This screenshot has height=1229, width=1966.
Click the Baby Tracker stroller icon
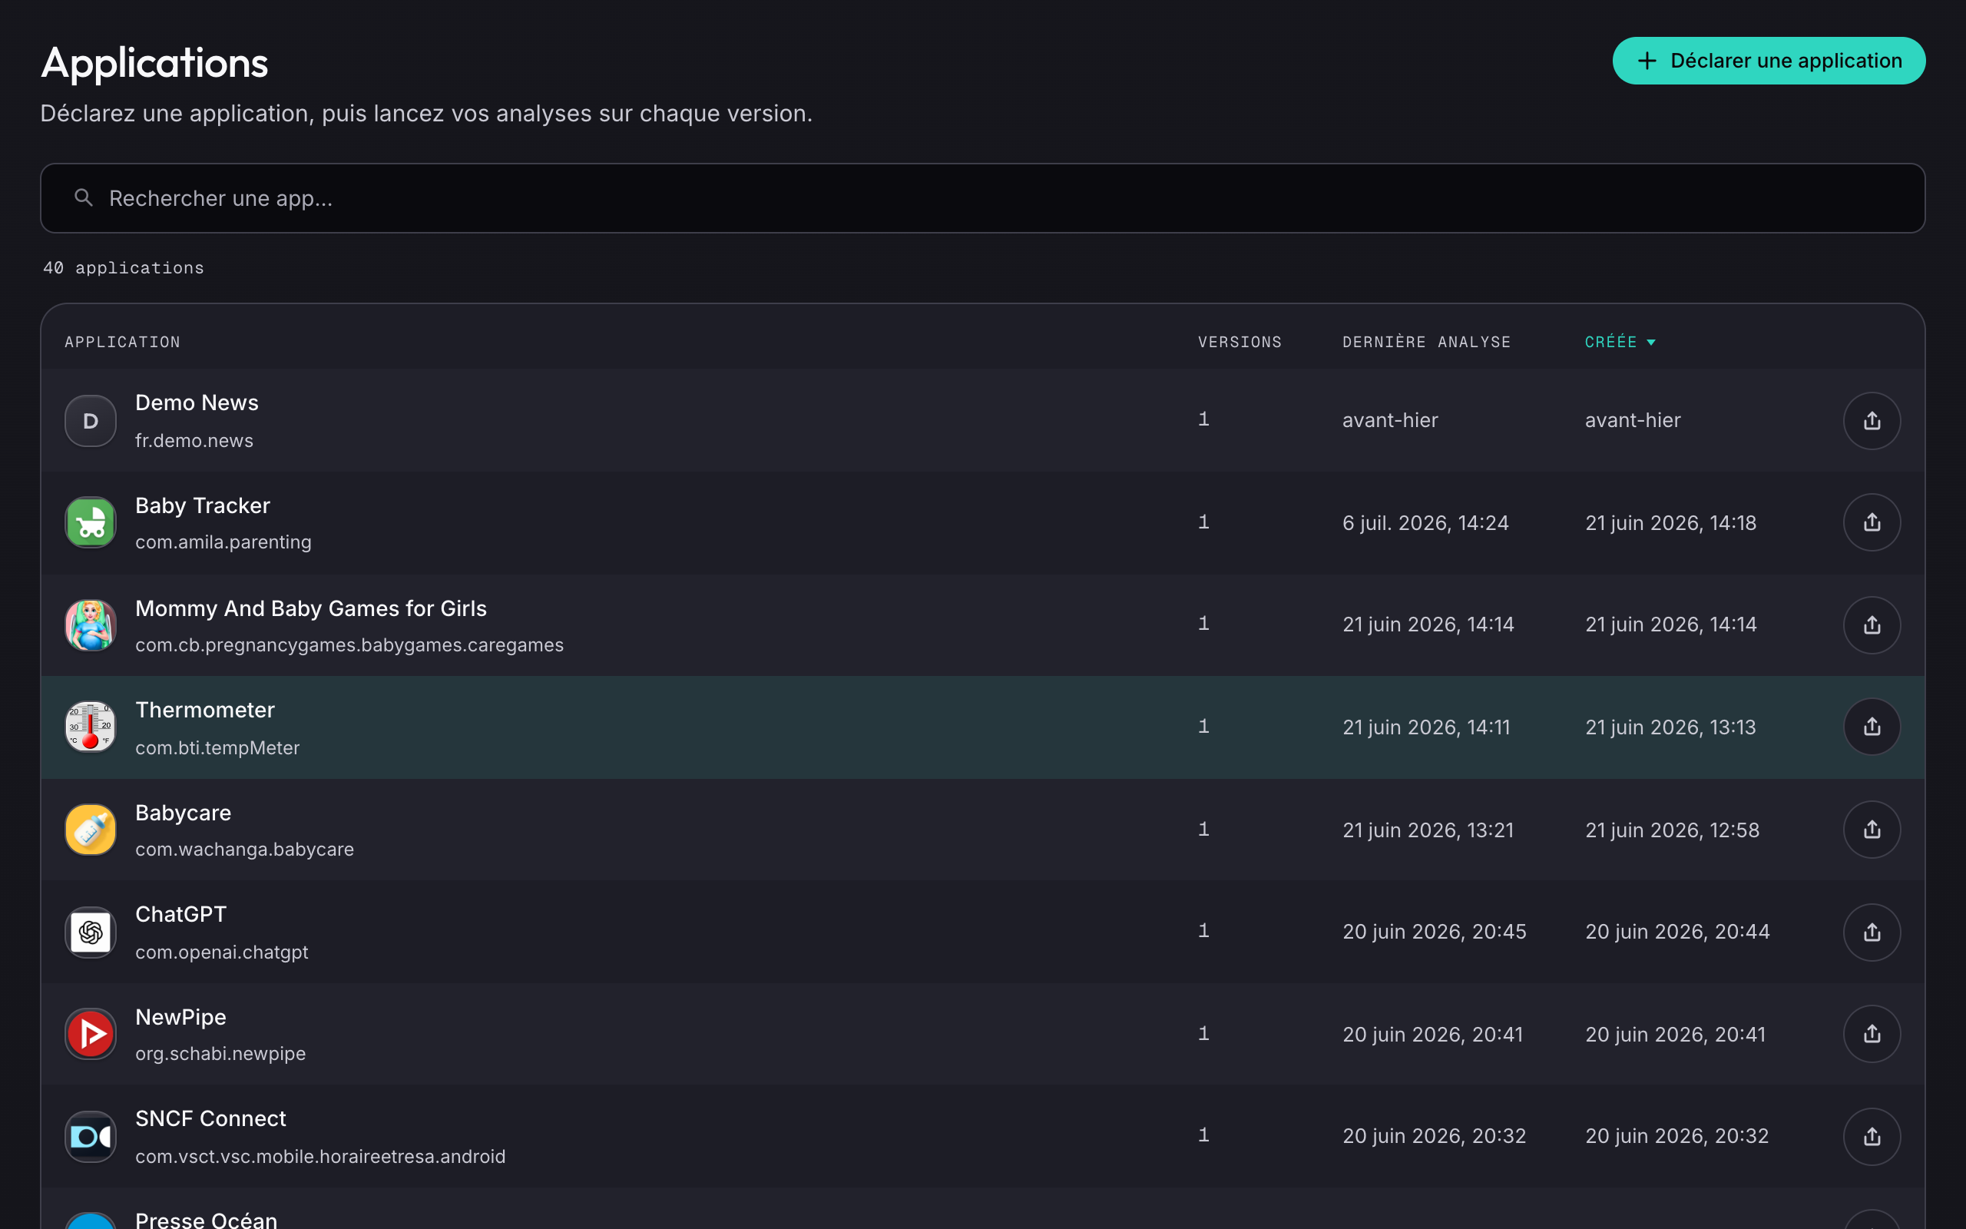[x=90, y=522]
